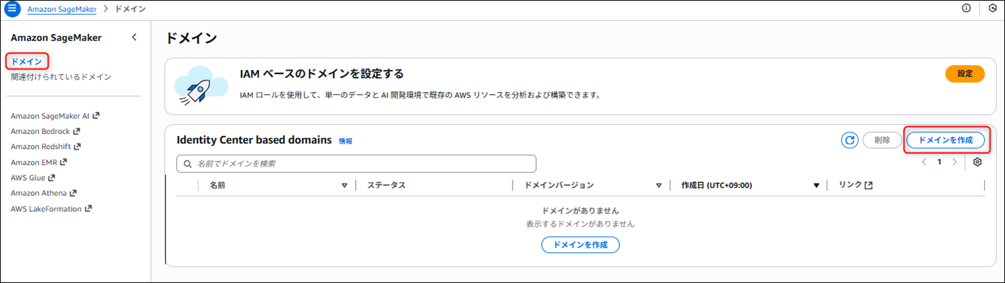Click ドメインを作成 button in table header
The image size is (1005, 283).
pyautogui.click(x=945, y=140)
